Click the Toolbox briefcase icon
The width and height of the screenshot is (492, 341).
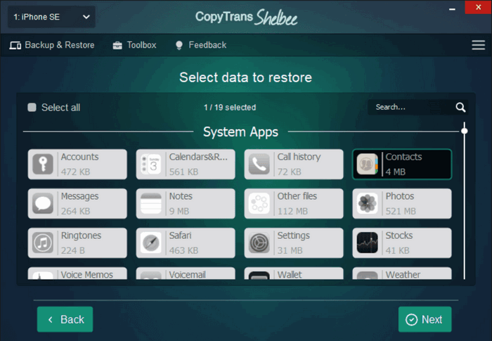(x=117, y=45)
